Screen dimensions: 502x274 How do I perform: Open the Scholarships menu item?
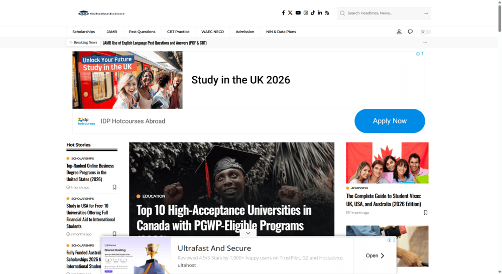pyautogui.click(x=83, y=32)
